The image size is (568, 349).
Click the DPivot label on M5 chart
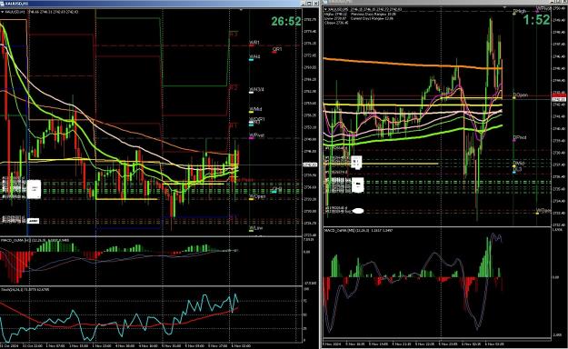click(520, 138)
